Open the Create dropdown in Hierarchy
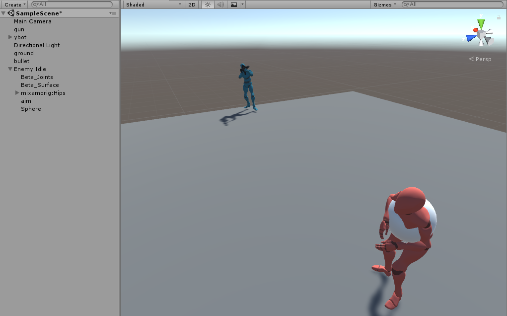The height and width of the screenshot is (316, 507). (x=15, y=4)
